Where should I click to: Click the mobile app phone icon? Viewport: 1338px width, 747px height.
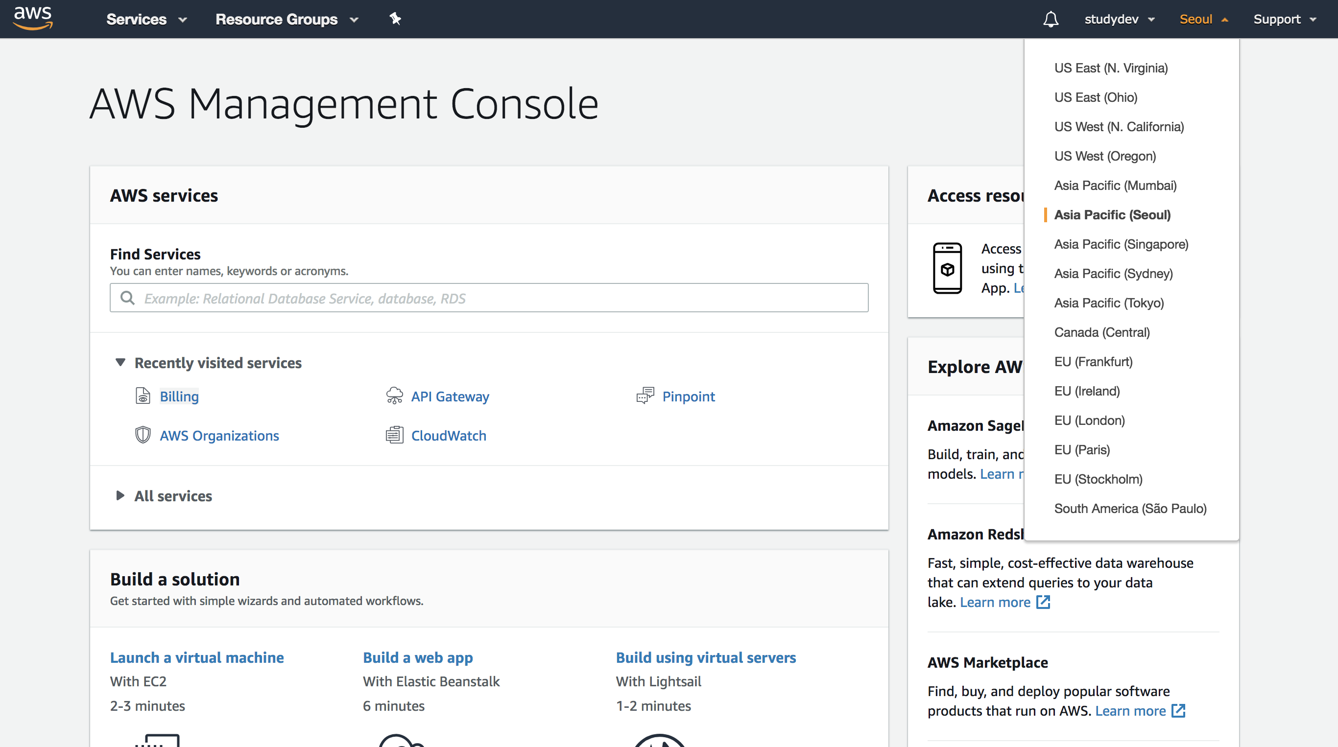point(947,268)
